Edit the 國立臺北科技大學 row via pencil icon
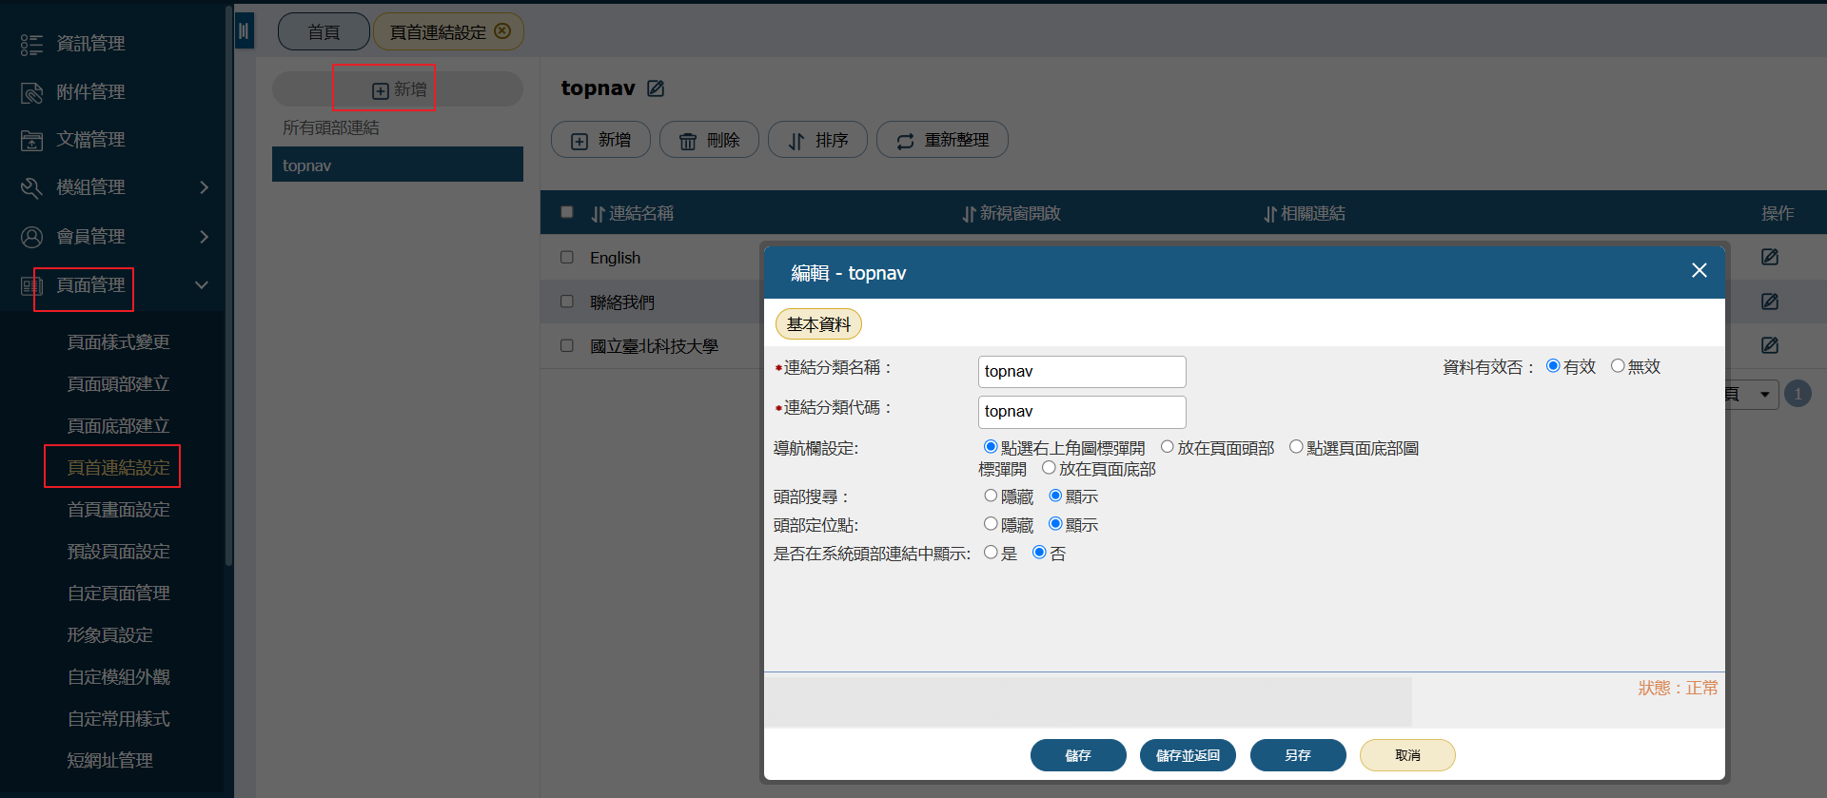The image size is (1827, 798). pyautogui.click(x=1770, y=345)
